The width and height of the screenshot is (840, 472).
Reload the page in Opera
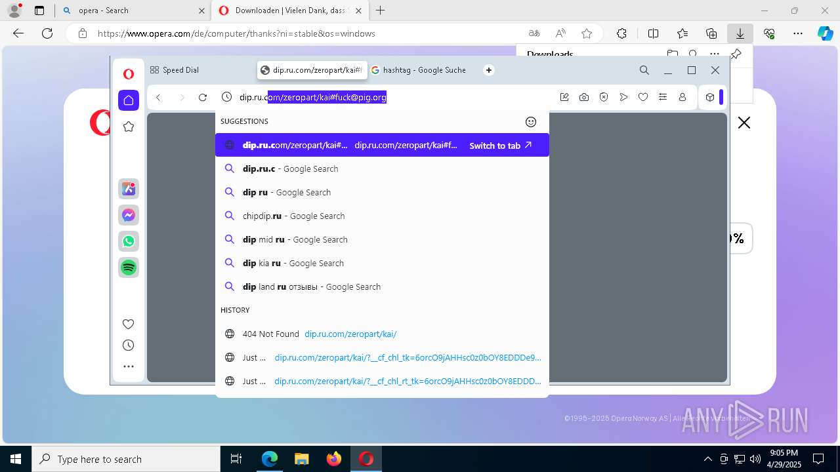pyautogui.click(x=203, y=97)
